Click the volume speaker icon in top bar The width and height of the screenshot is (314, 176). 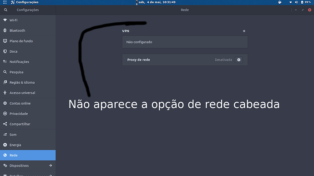tap(296, 2)
